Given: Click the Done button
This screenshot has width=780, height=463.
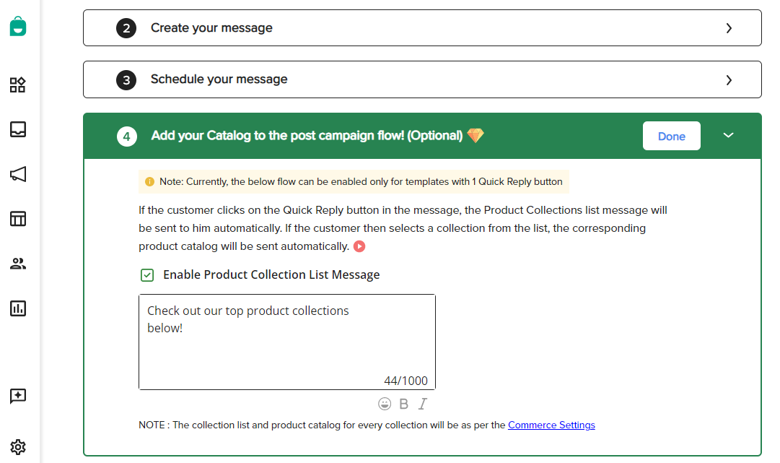Looking at the screenshot, I should [x=672, y=136].
